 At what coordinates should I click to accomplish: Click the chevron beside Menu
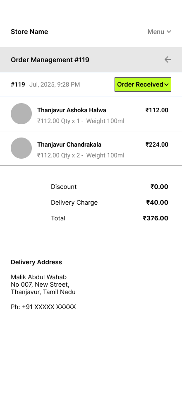(x=169, y=32)
